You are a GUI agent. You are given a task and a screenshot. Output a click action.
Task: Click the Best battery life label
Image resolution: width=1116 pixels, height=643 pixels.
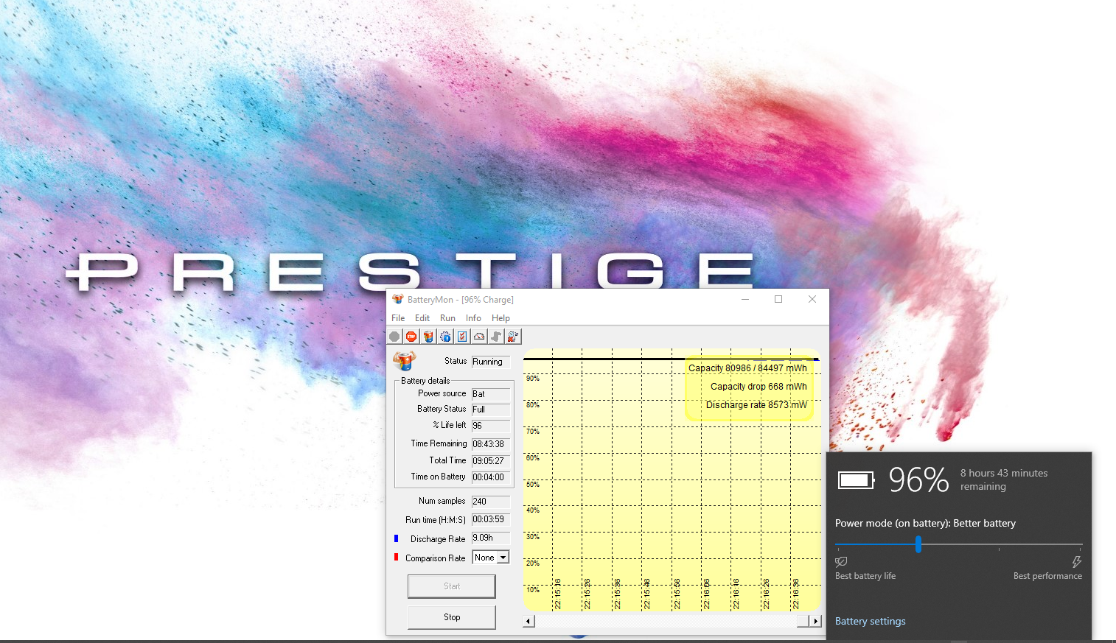pyautogui.click(x=865, y=576)
